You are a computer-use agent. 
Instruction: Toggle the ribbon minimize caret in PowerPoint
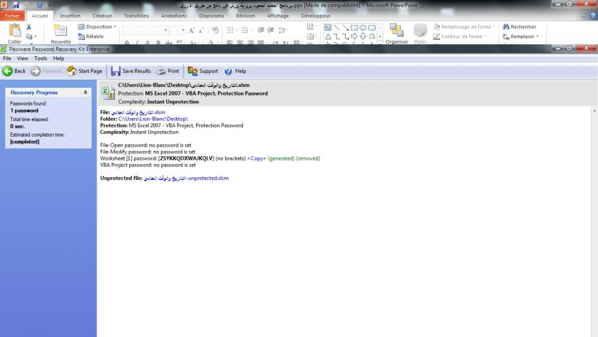click(x=584, y=16)
